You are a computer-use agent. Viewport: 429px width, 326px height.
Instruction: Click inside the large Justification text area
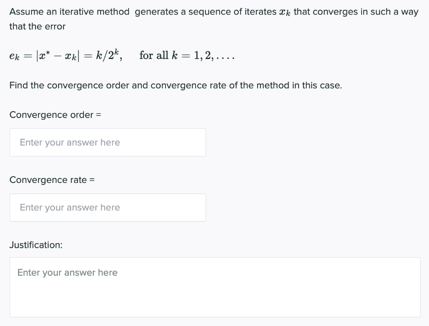(214, 287)
